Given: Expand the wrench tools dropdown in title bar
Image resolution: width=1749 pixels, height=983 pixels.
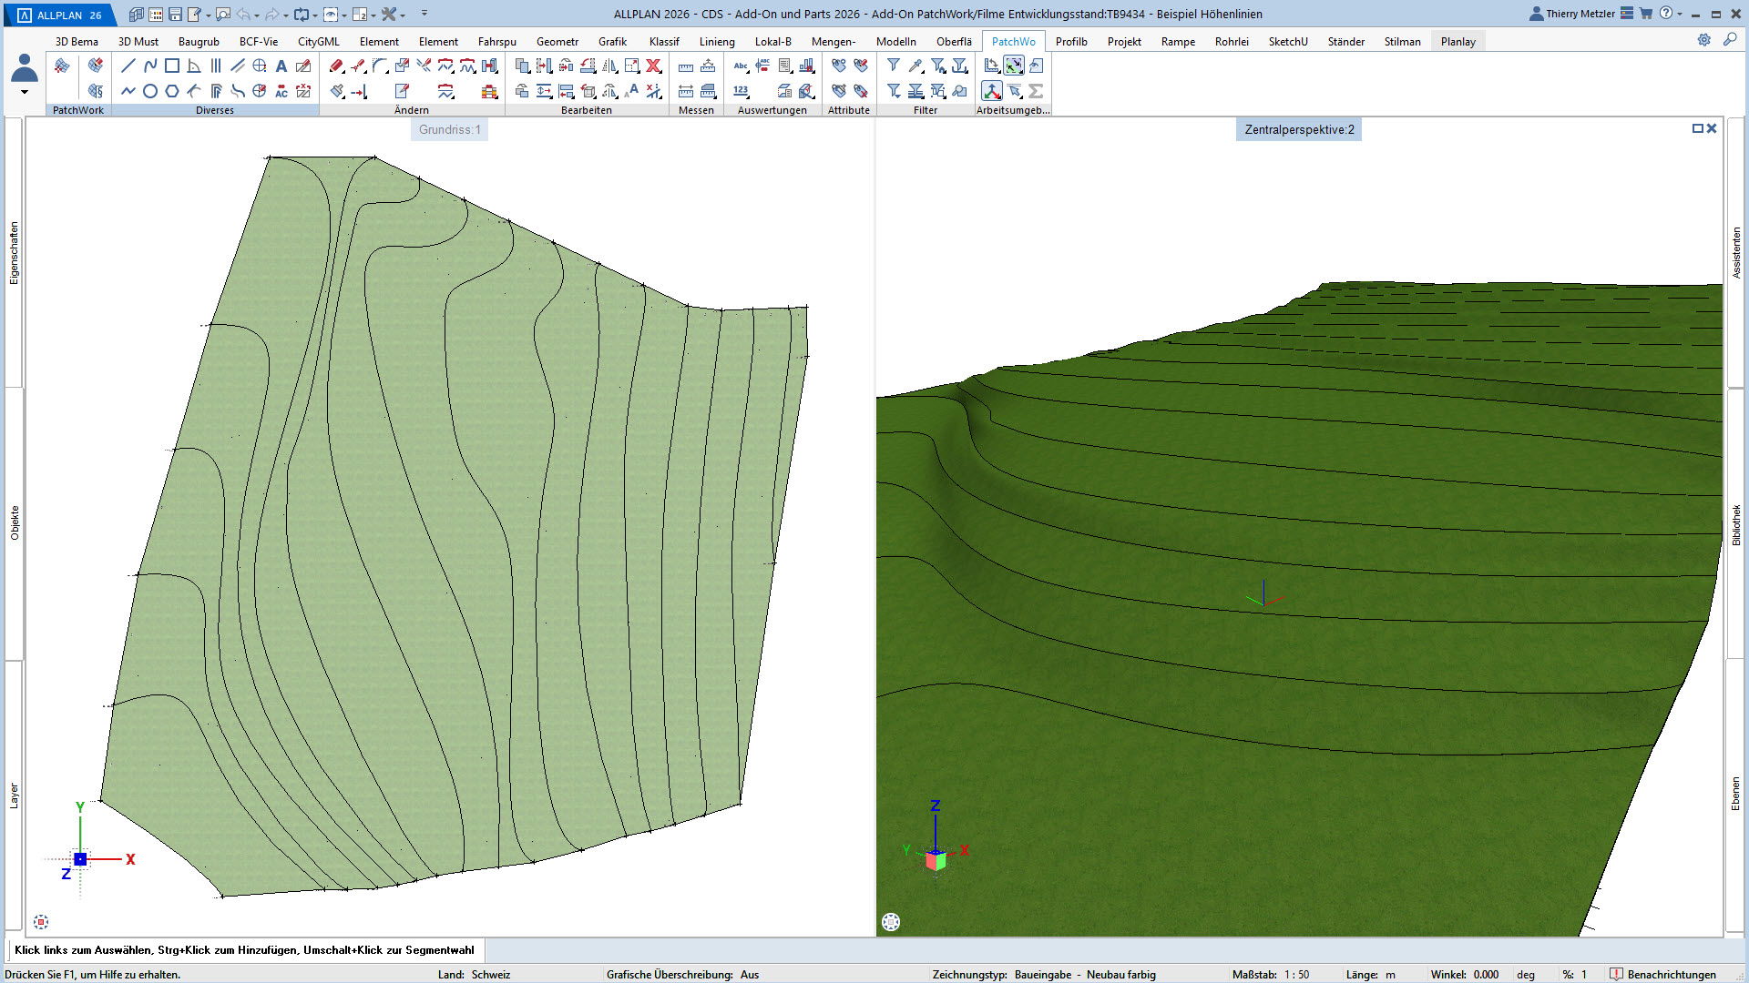Looking at the screenshot, I should [404, 15].
